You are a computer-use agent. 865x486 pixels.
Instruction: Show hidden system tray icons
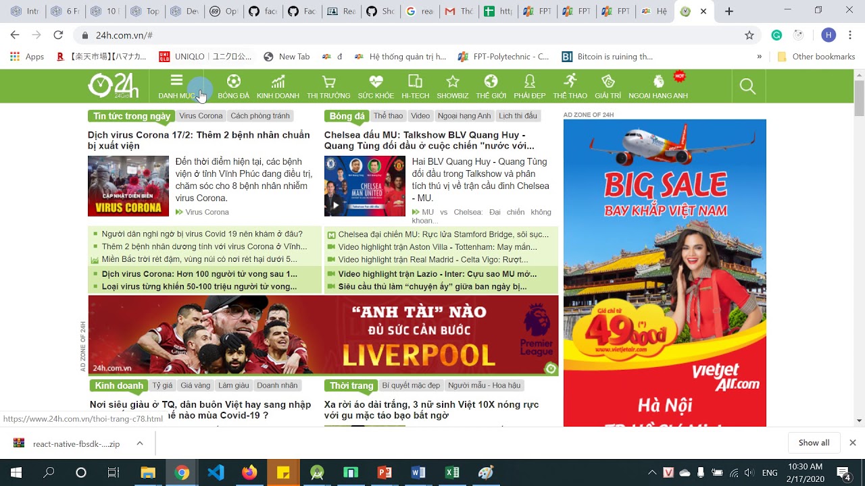coord(652,473)
